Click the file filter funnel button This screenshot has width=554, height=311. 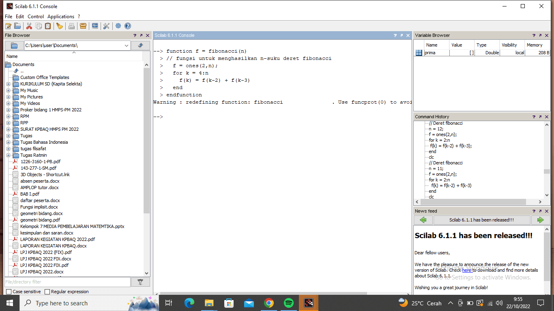(140, 282)
